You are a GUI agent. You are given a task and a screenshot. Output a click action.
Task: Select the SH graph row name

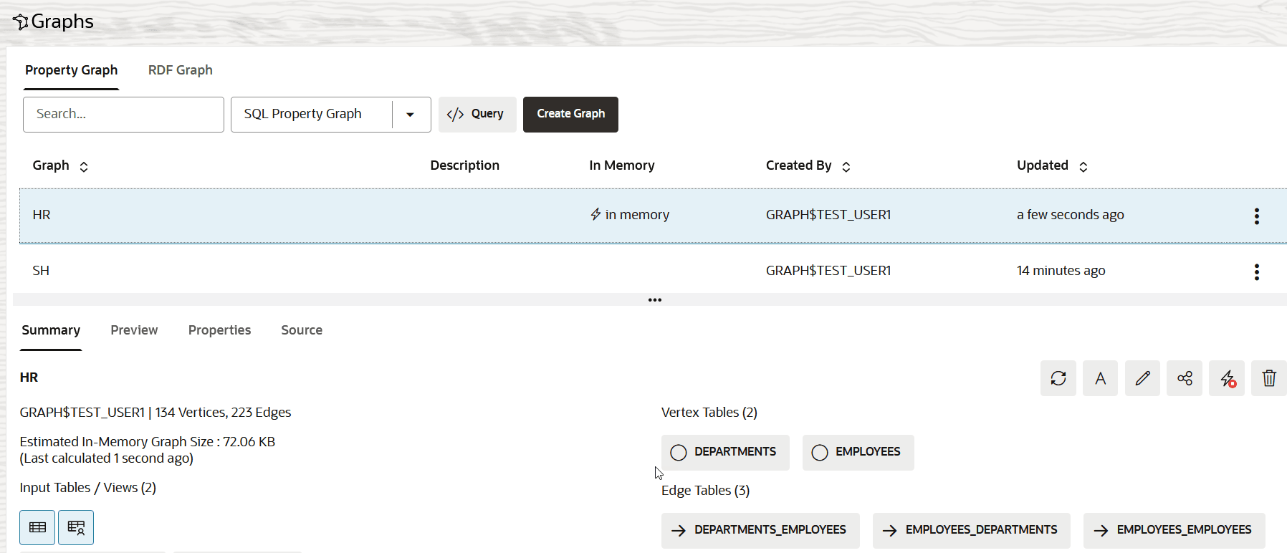[x=41, y=271]
